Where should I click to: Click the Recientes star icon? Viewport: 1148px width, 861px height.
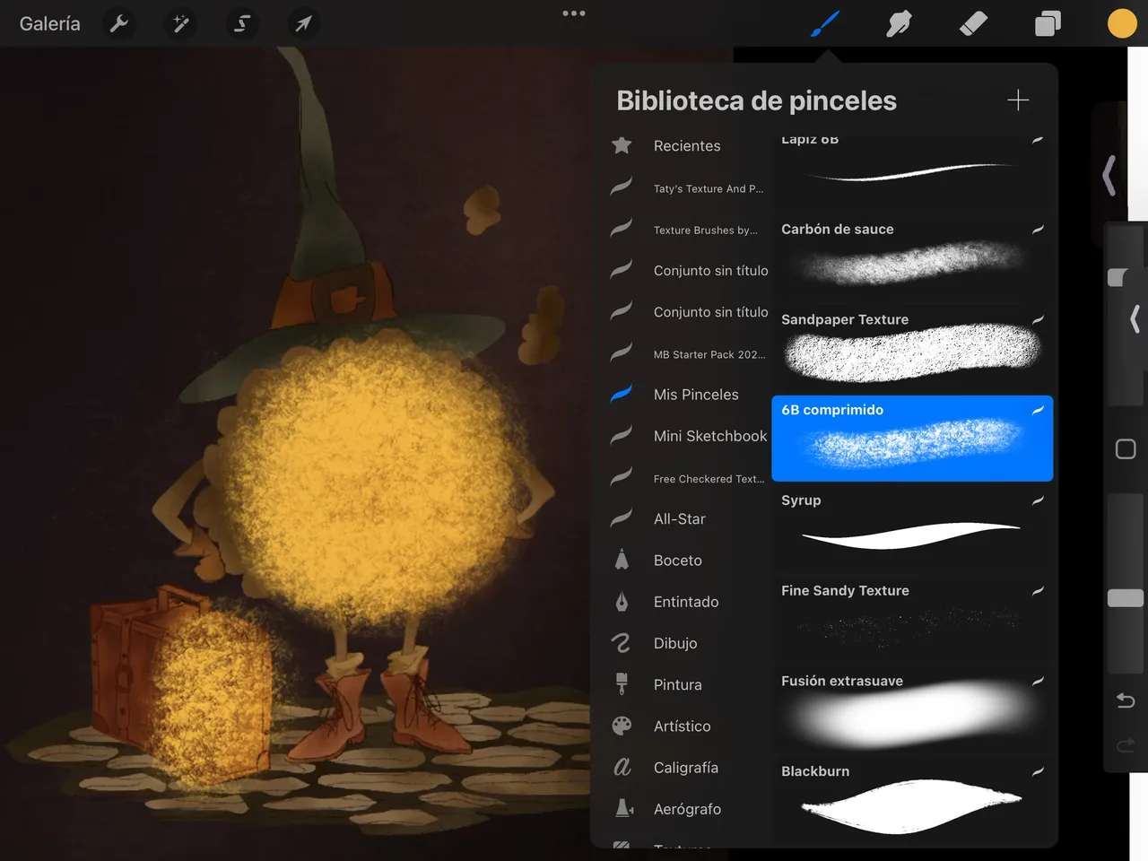point(622,145)
